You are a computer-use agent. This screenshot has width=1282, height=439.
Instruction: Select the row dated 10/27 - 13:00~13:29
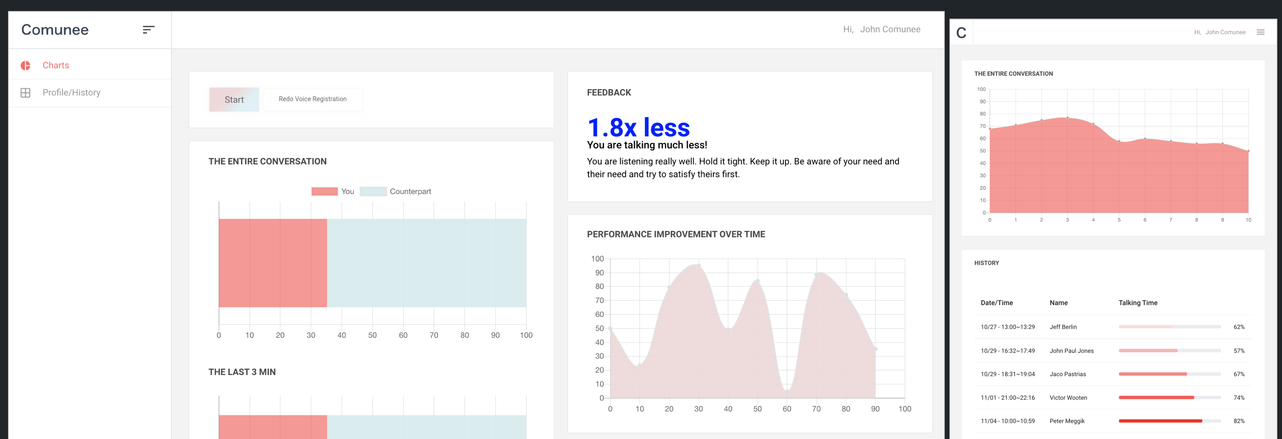[1113, 327]
